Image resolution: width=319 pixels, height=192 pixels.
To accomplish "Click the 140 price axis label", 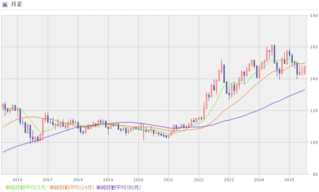I will pos(314,79).
